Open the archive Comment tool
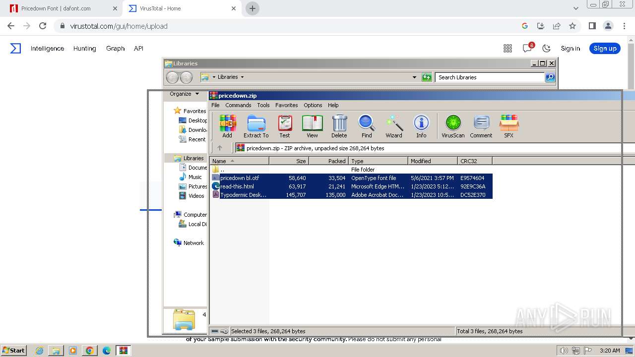The height and width of the screenshot is (357, 635). point(481,126)
